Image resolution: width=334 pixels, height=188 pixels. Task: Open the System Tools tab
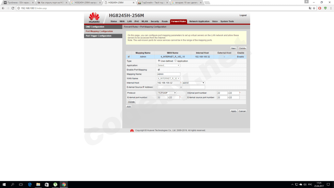click(227, 21)
